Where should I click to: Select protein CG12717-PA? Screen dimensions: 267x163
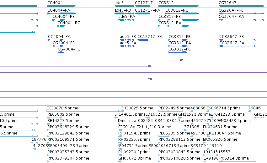click(x=150, y=37)
